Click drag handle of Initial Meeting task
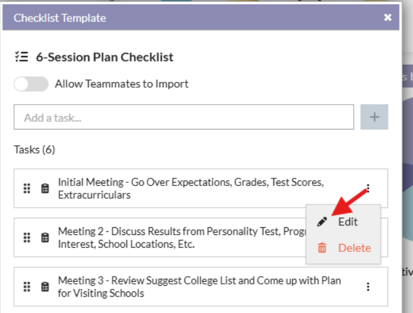The height and width of the screenshot is (313, 413). click(27, 189)
